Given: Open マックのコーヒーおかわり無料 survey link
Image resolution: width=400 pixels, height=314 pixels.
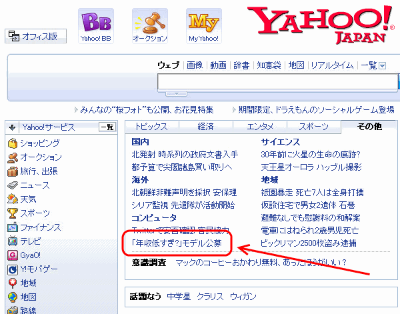Looking at the screenshot, I should click(261, 263).
